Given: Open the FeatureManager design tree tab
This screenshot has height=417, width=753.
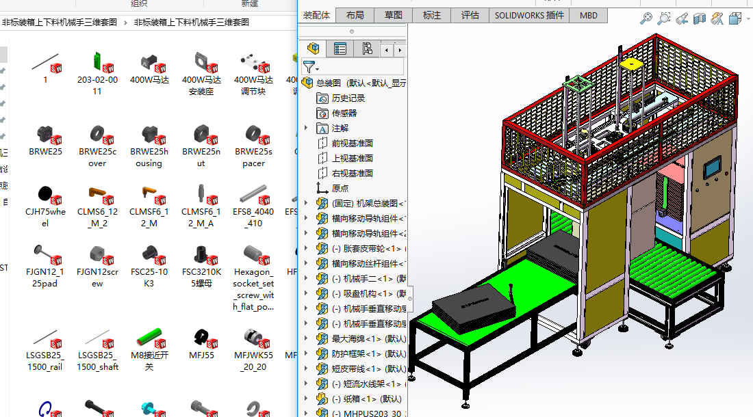Looking at the screenshot, I should tap(313, 49).
